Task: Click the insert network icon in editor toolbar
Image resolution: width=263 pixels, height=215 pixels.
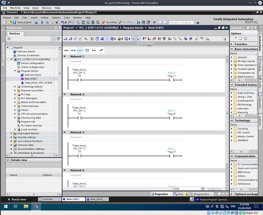Action: [x=65, y=39]
